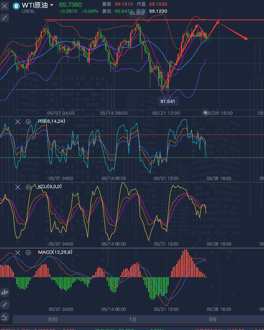Image resolution: width=264 pixels, height=330 pixels.
Task: Open RSI(6,14,24) settings hexagon icon
Action: click(28, 122)
